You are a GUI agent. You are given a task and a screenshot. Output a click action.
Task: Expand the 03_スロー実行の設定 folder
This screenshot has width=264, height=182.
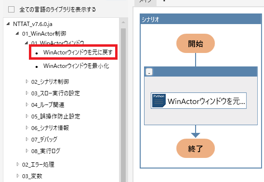27,93
